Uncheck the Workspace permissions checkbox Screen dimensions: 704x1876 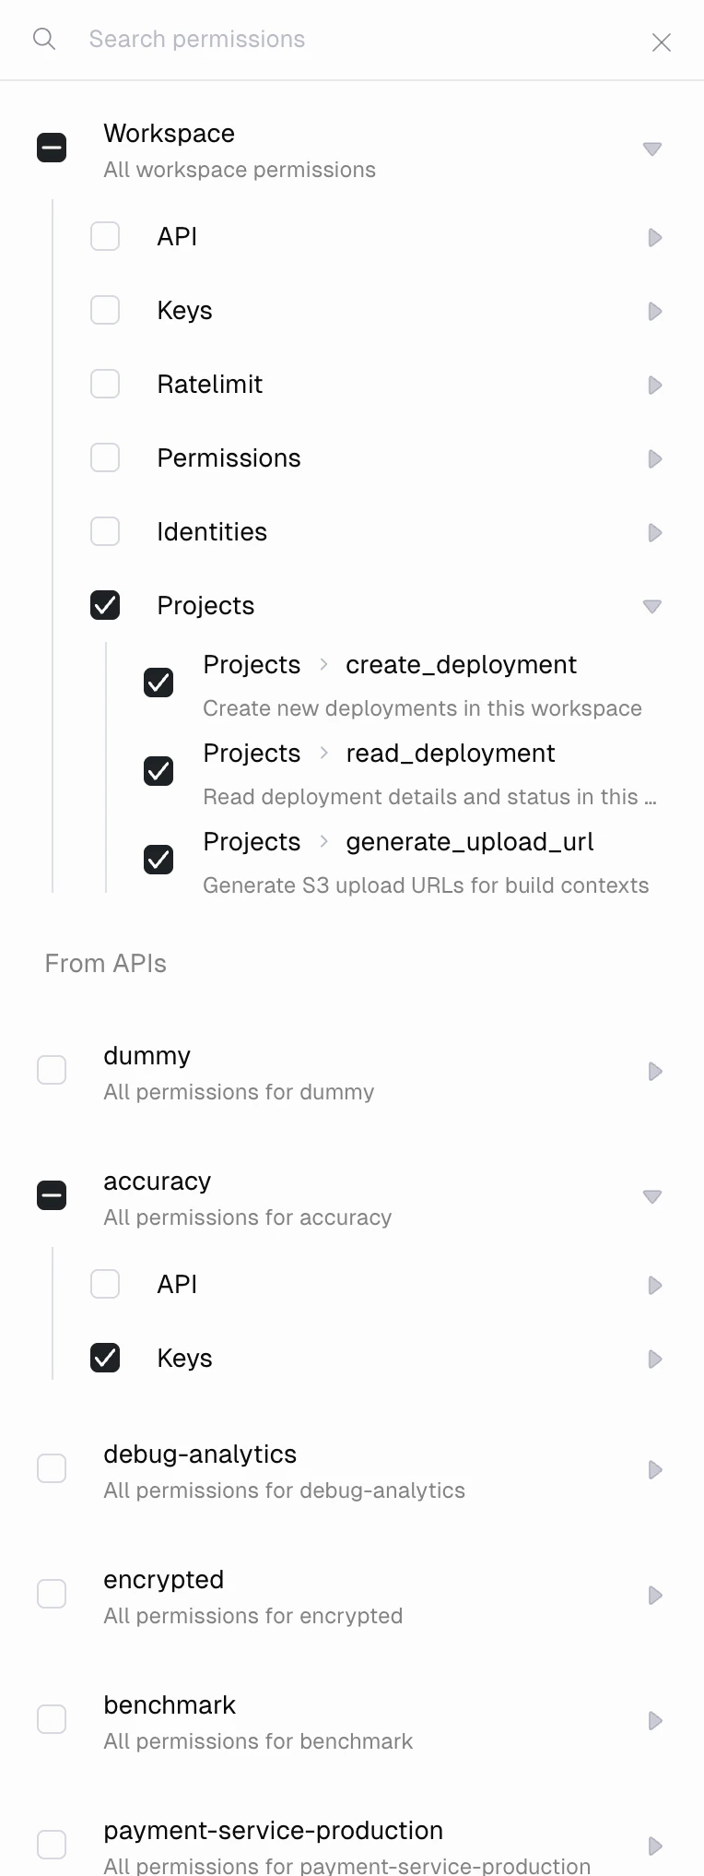pyautogui.click(x=52, y=147)
